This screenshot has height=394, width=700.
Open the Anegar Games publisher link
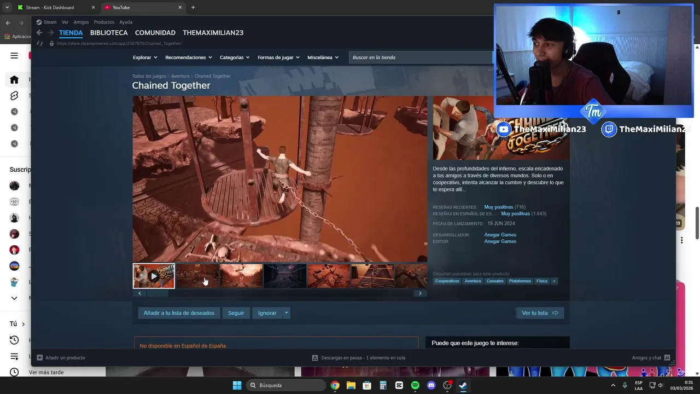coord(500,241)
